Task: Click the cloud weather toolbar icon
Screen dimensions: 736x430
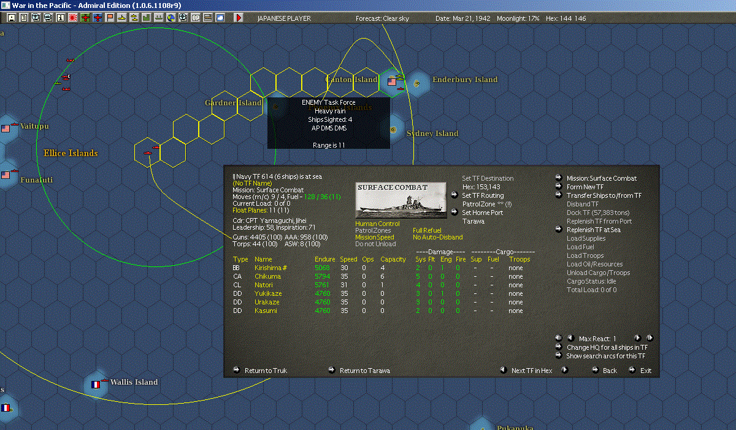Action: pyautogui.click(x=220, y=18)
